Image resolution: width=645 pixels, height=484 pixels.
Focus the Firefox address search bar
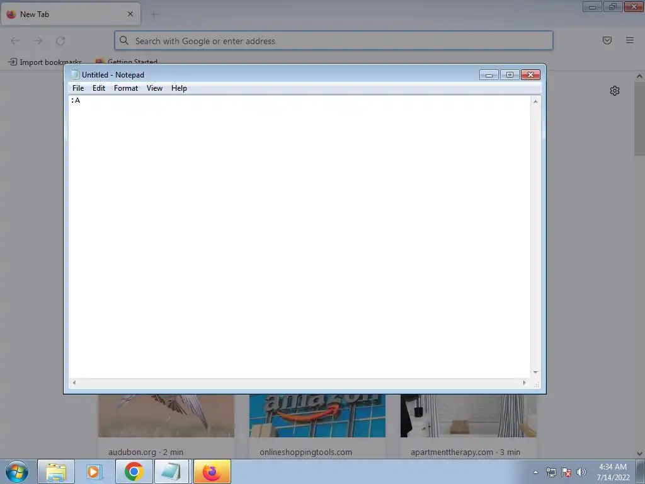(334, 40)
